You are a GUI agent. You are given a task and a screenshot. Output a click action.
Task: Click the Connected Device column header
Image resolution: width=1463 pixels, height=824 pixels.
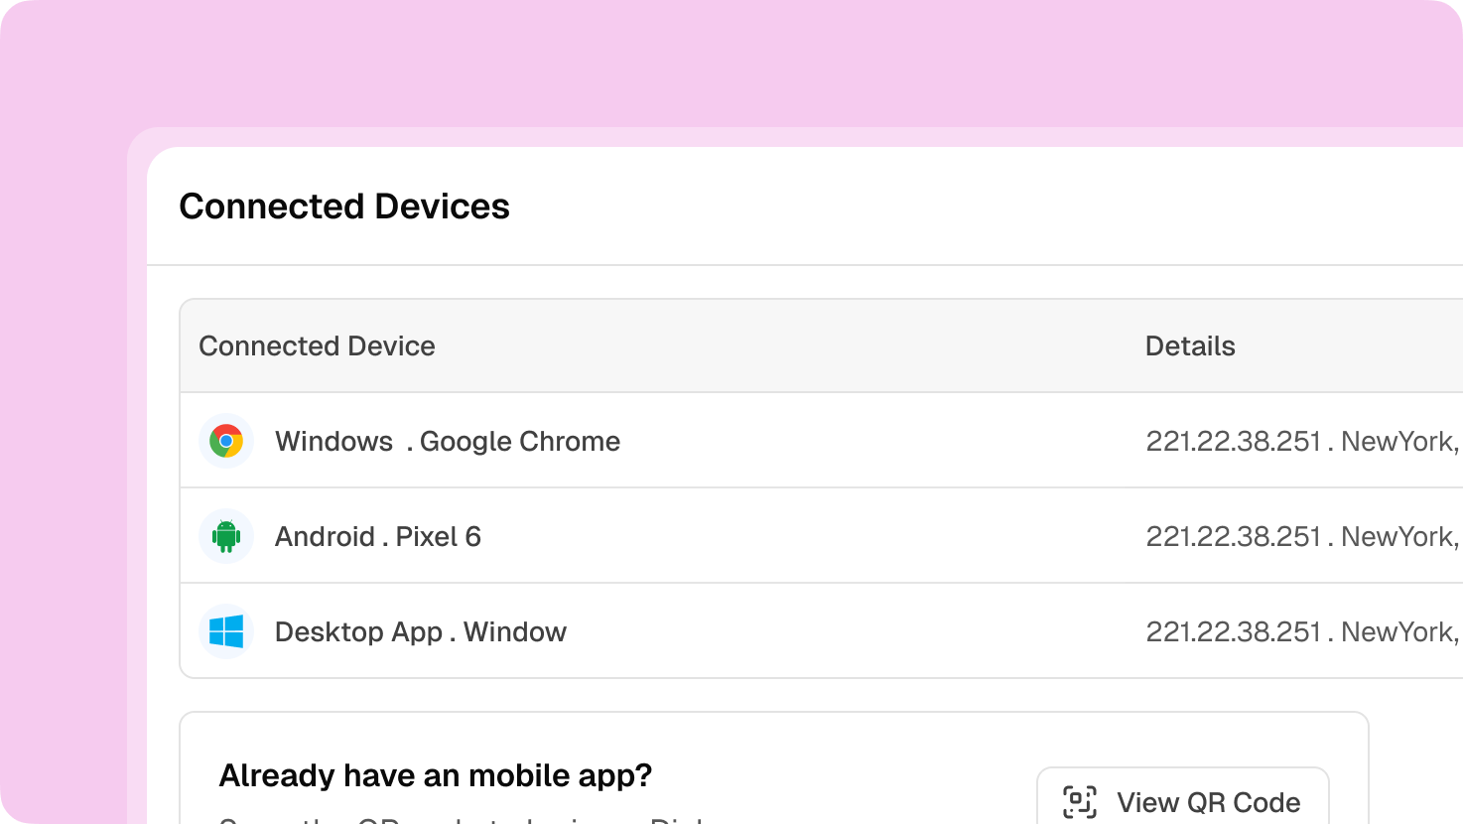pyautogui.click(x=317, y=345)
